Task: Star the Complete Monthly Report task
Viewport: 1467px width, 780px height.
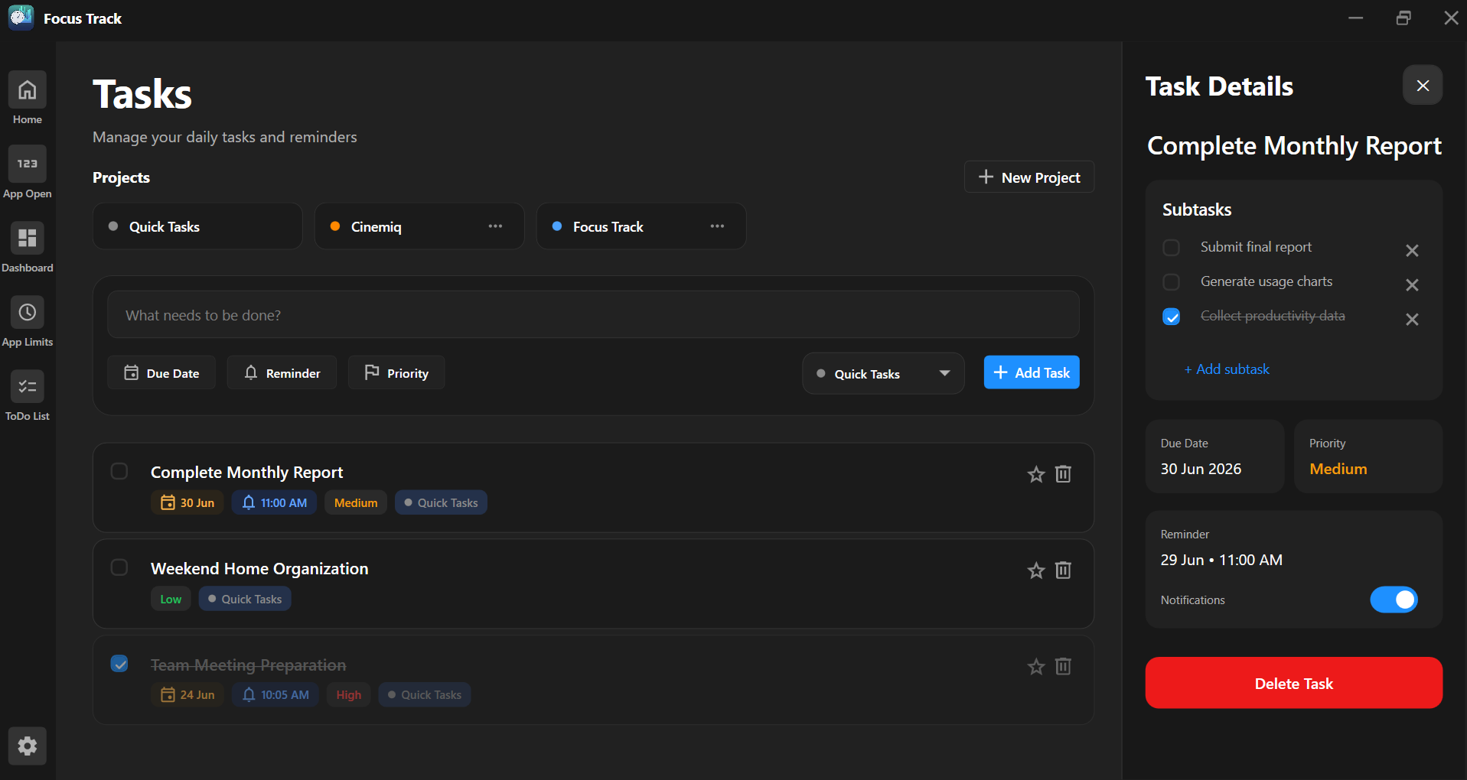Action: click(1036, 474)
